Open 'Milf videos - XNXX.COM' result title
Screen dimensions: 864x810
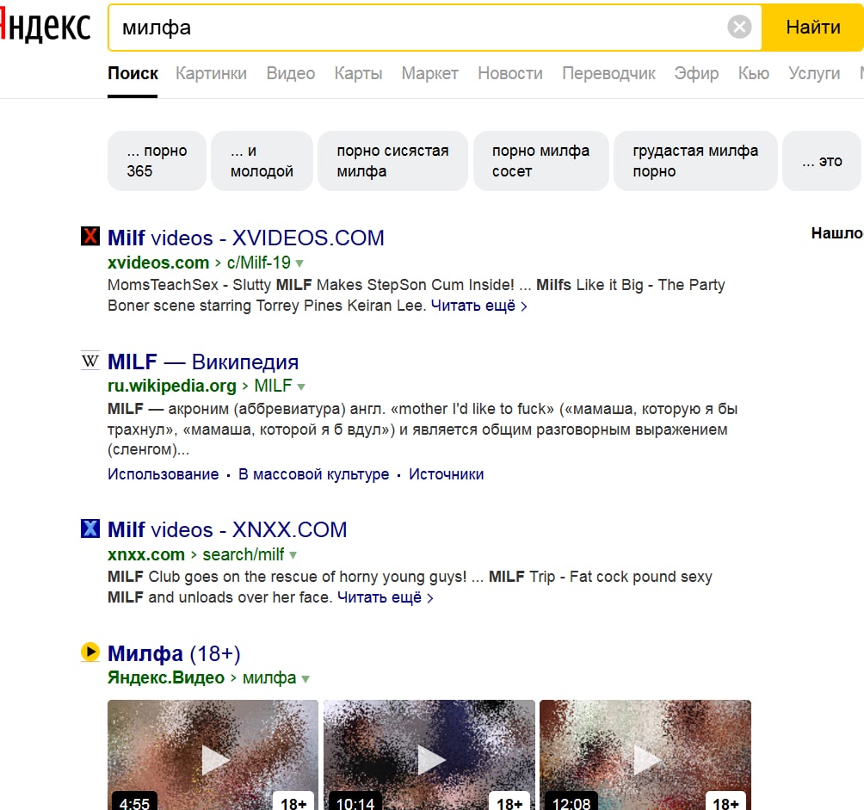tap(227, 529)
